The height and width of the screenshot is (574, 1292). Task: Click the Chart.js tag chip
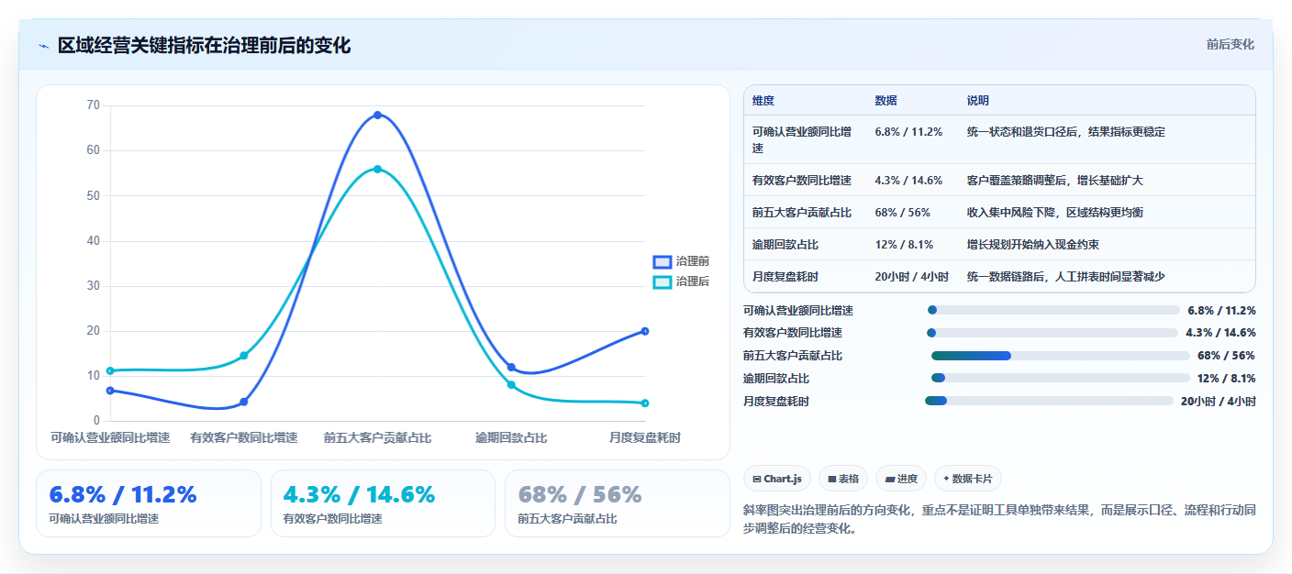pyautogui.click(x=776, y=479)
